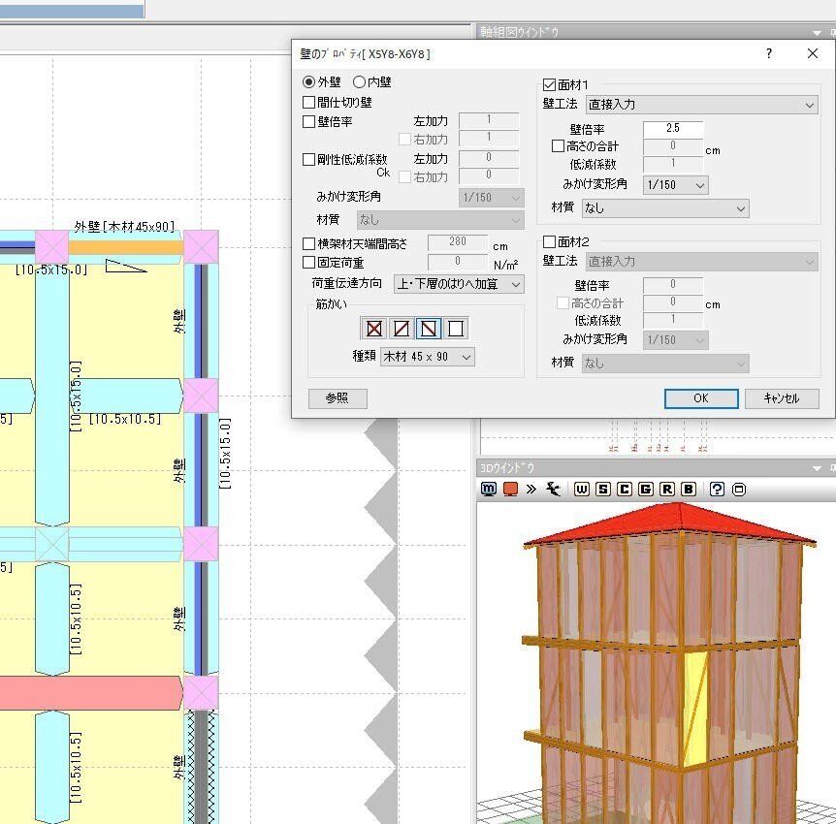Open 面材2 壁工法 dropdown
The image size is (836, 824).
[701, 261]
